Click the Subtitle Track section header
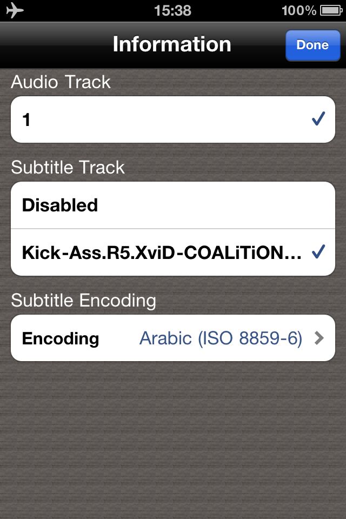Viewport: 346px width, 519px height. tap(68, 167)
